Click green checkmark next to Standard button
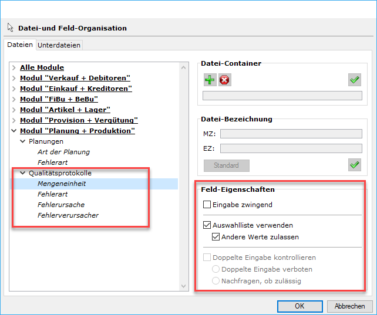This screenshot has width=377, height=315. click(354, 165)
